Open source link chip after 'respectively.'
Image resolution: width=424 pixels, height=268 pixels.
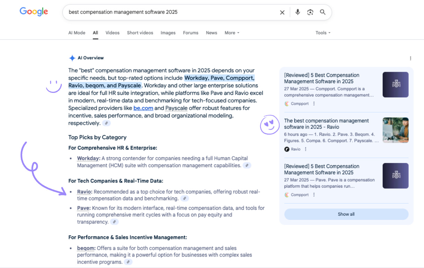(x=106, y=123)
